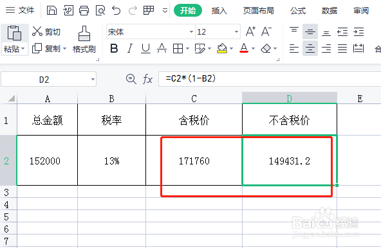Image resolution: width=381 pixels, height=248 pixels.
Task: Switch to the 数据 tab
Action: (x=330, y=10)
